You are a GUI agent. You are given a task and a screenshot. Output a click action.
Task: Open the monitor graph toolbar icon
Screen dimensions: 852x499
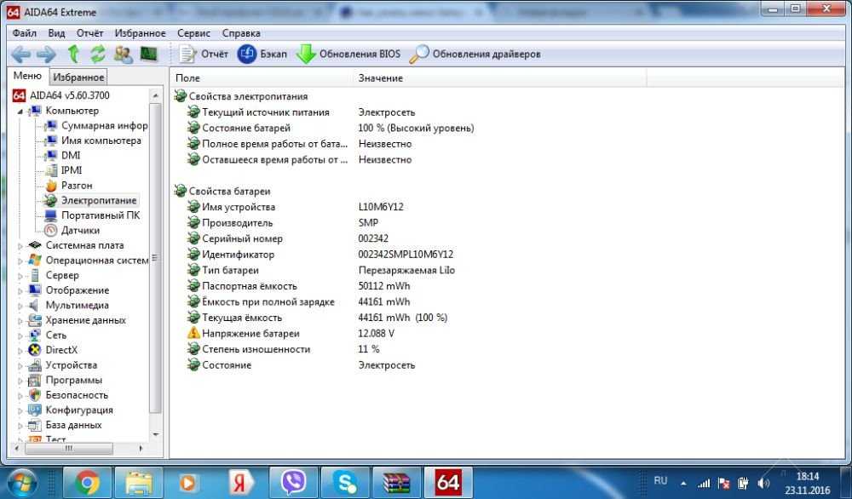[x=148, y=54]
